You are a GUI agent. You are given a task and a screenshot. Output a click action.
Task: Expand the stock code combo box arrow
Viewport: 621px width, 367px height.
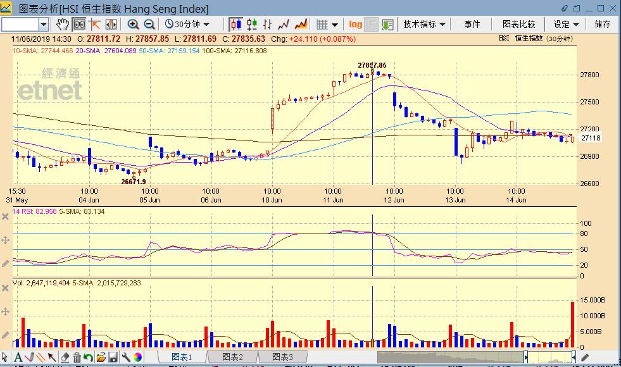pyautogui.click(x=44, y=25)
